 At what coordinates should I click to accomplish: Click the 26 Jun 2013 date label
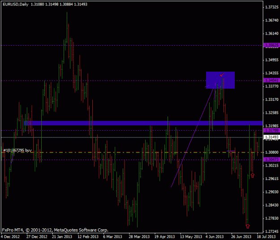point(241,236)
